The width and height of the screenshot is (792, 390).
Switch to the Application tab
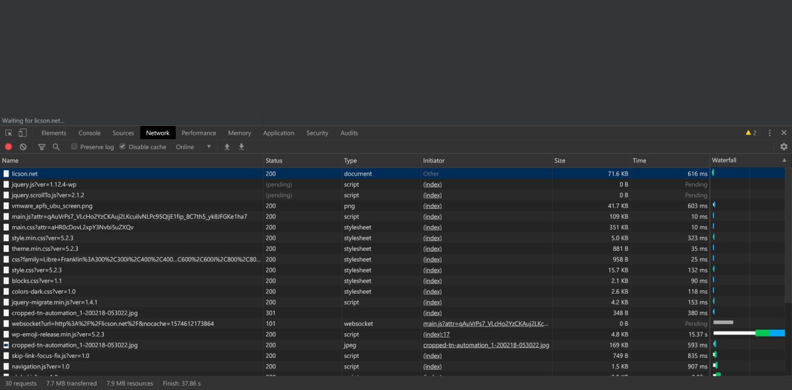[278, 133]
